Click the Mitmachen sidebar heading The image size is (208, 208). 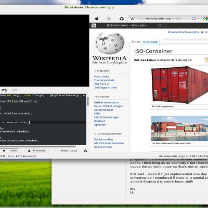pyautogui.click(x=102, y=97)
